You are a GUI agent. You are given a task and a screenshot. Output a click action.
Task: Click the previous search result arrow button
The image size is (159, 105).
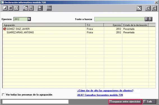[146, 19]
